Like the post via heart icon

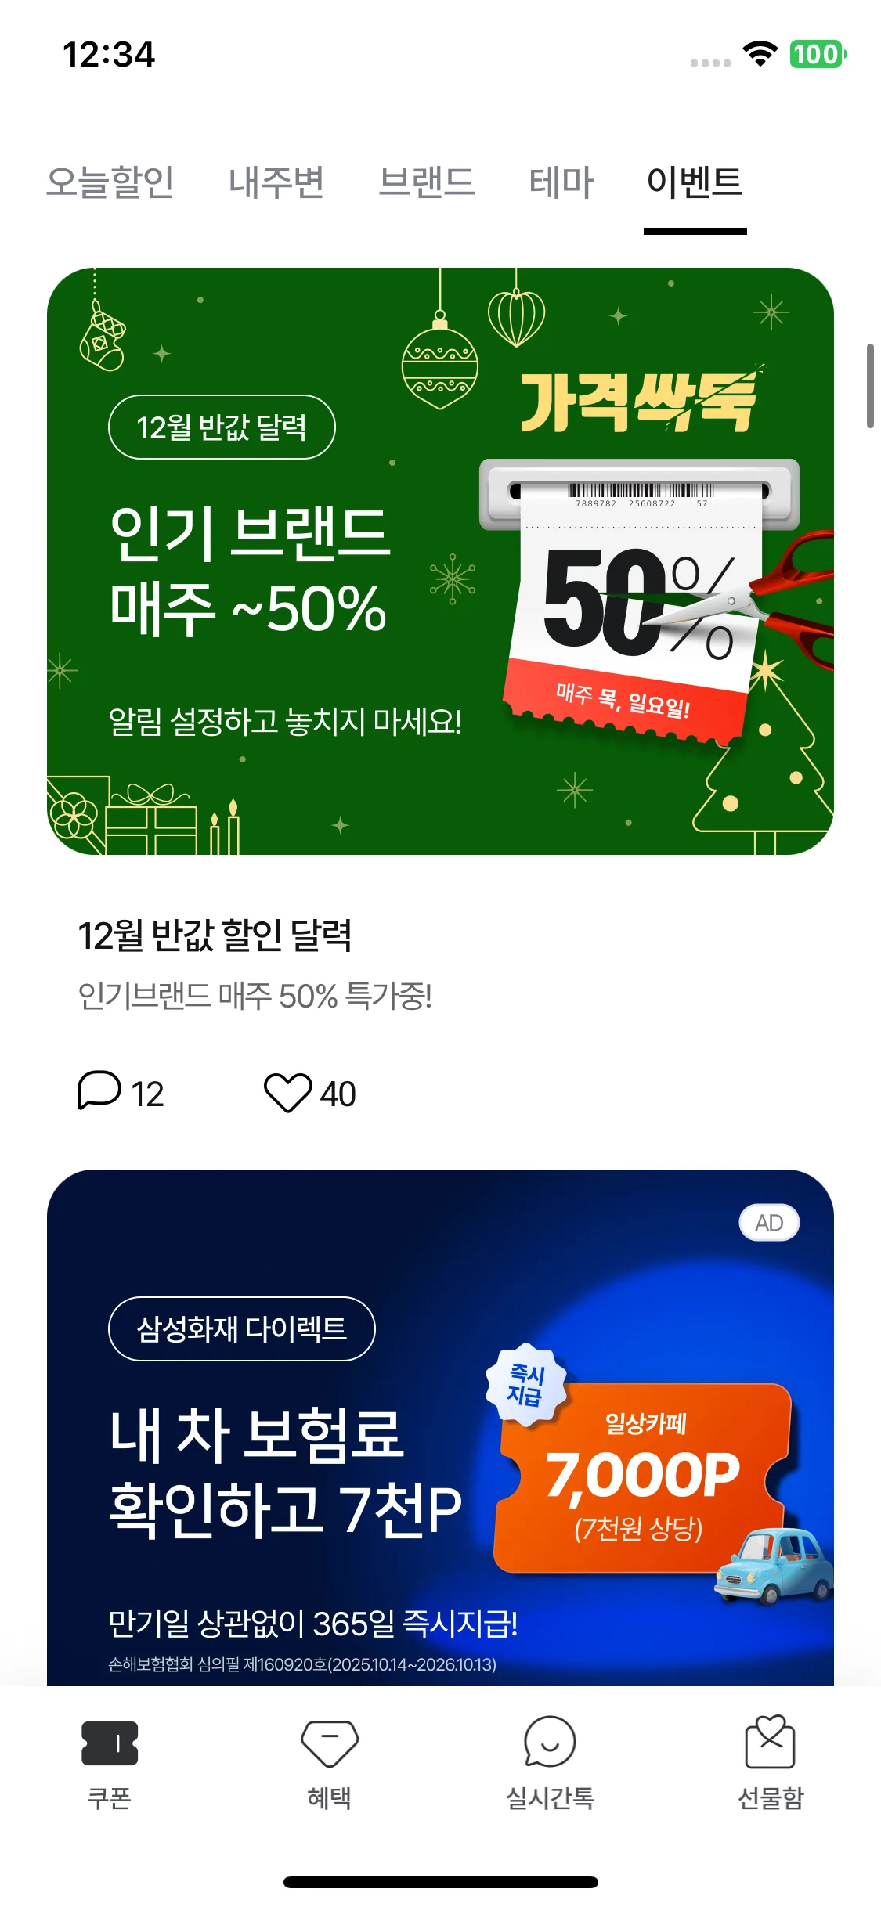coord(287,1093)
